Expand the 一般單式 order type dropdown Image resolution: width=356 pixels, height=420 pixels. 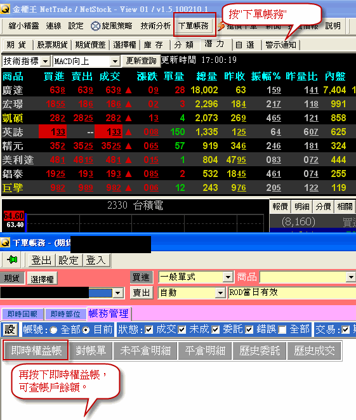pos(228,277)
